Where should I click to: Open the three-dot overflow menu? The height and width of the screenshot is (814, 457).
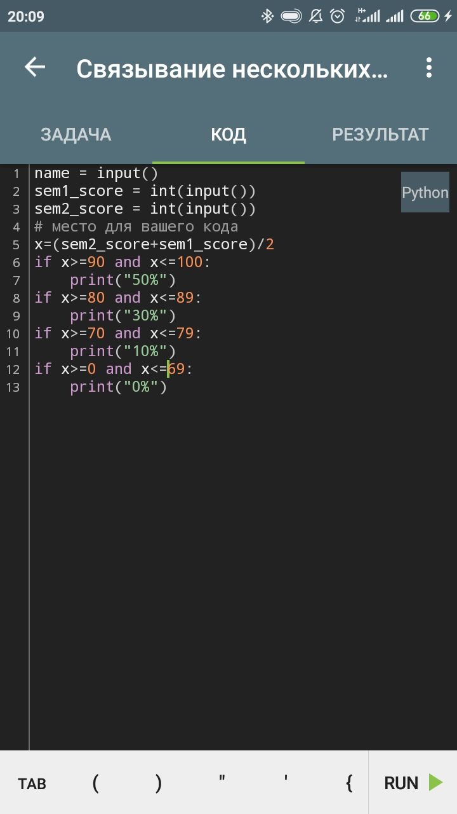coord(429,67)
